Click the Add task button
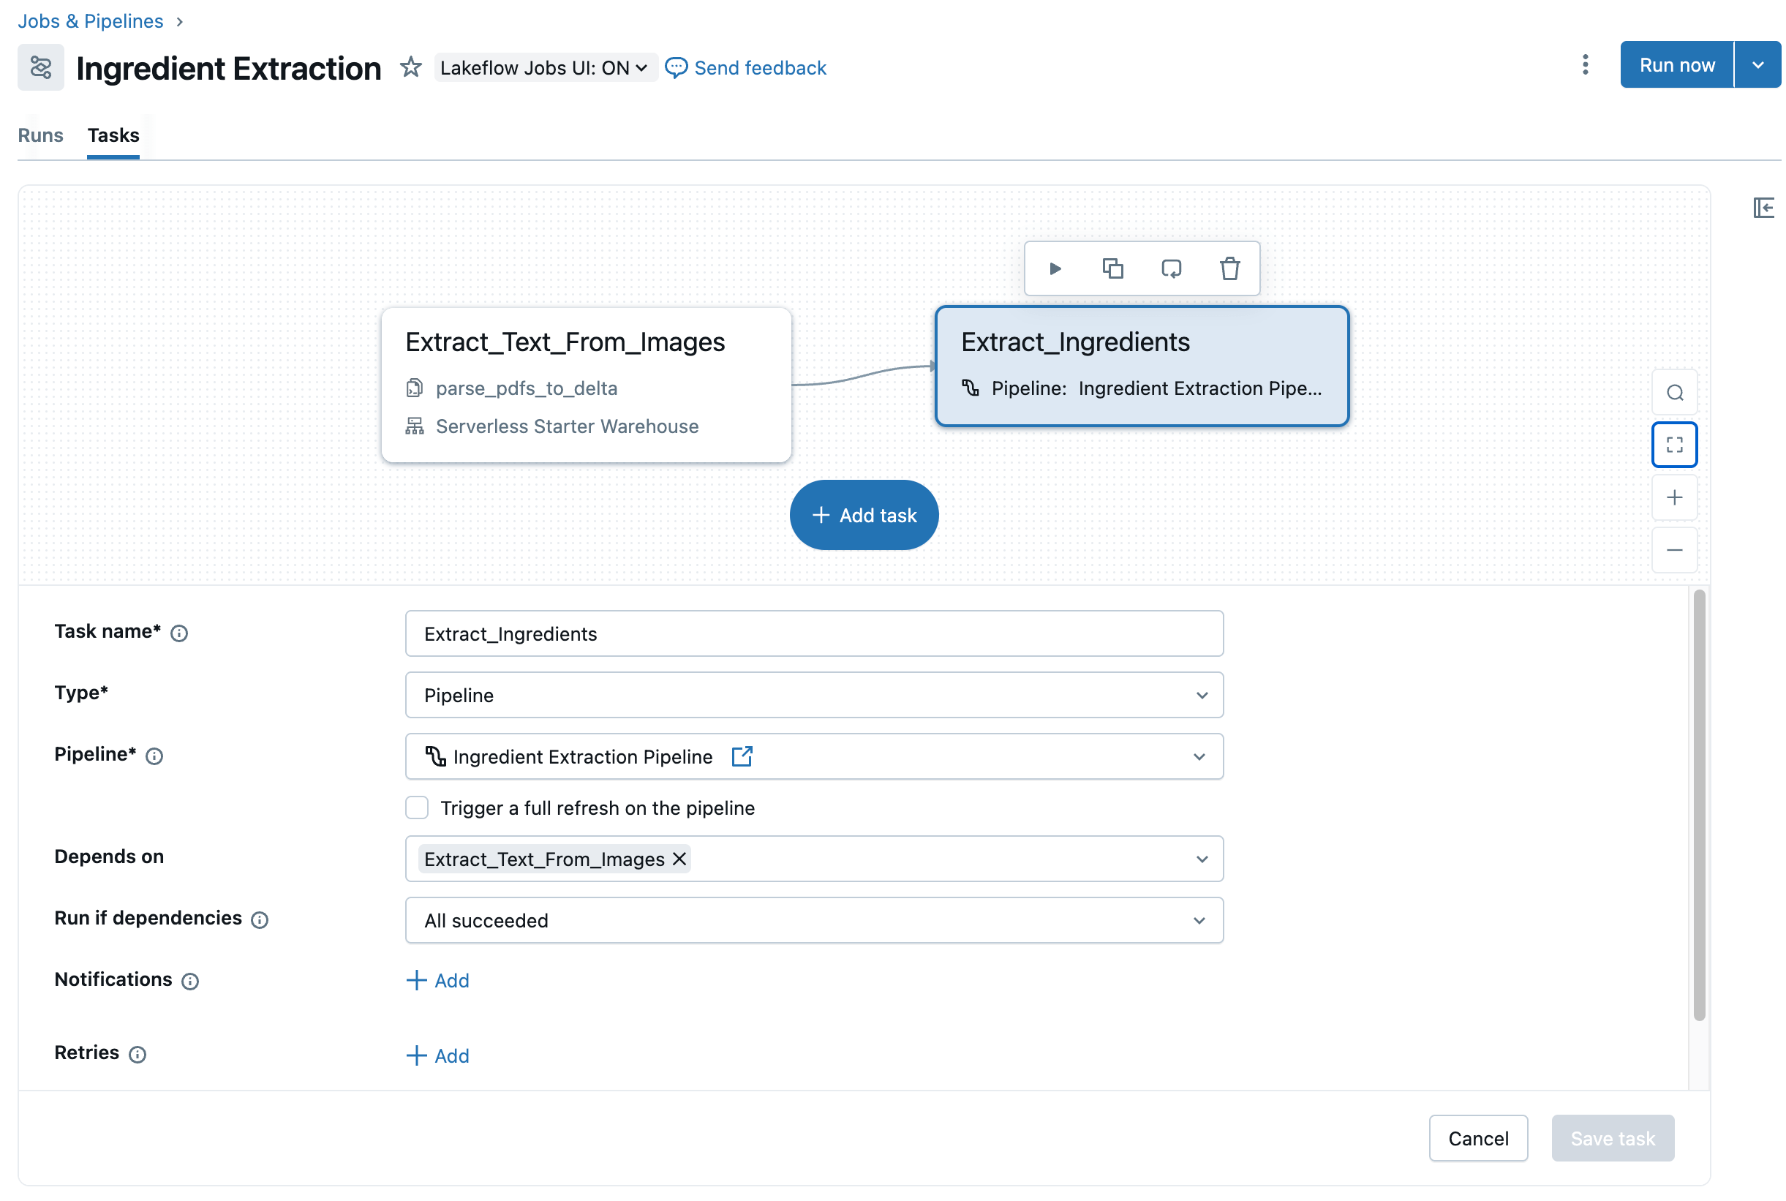The image size is (1786, 1201). (x=864, y=516)
